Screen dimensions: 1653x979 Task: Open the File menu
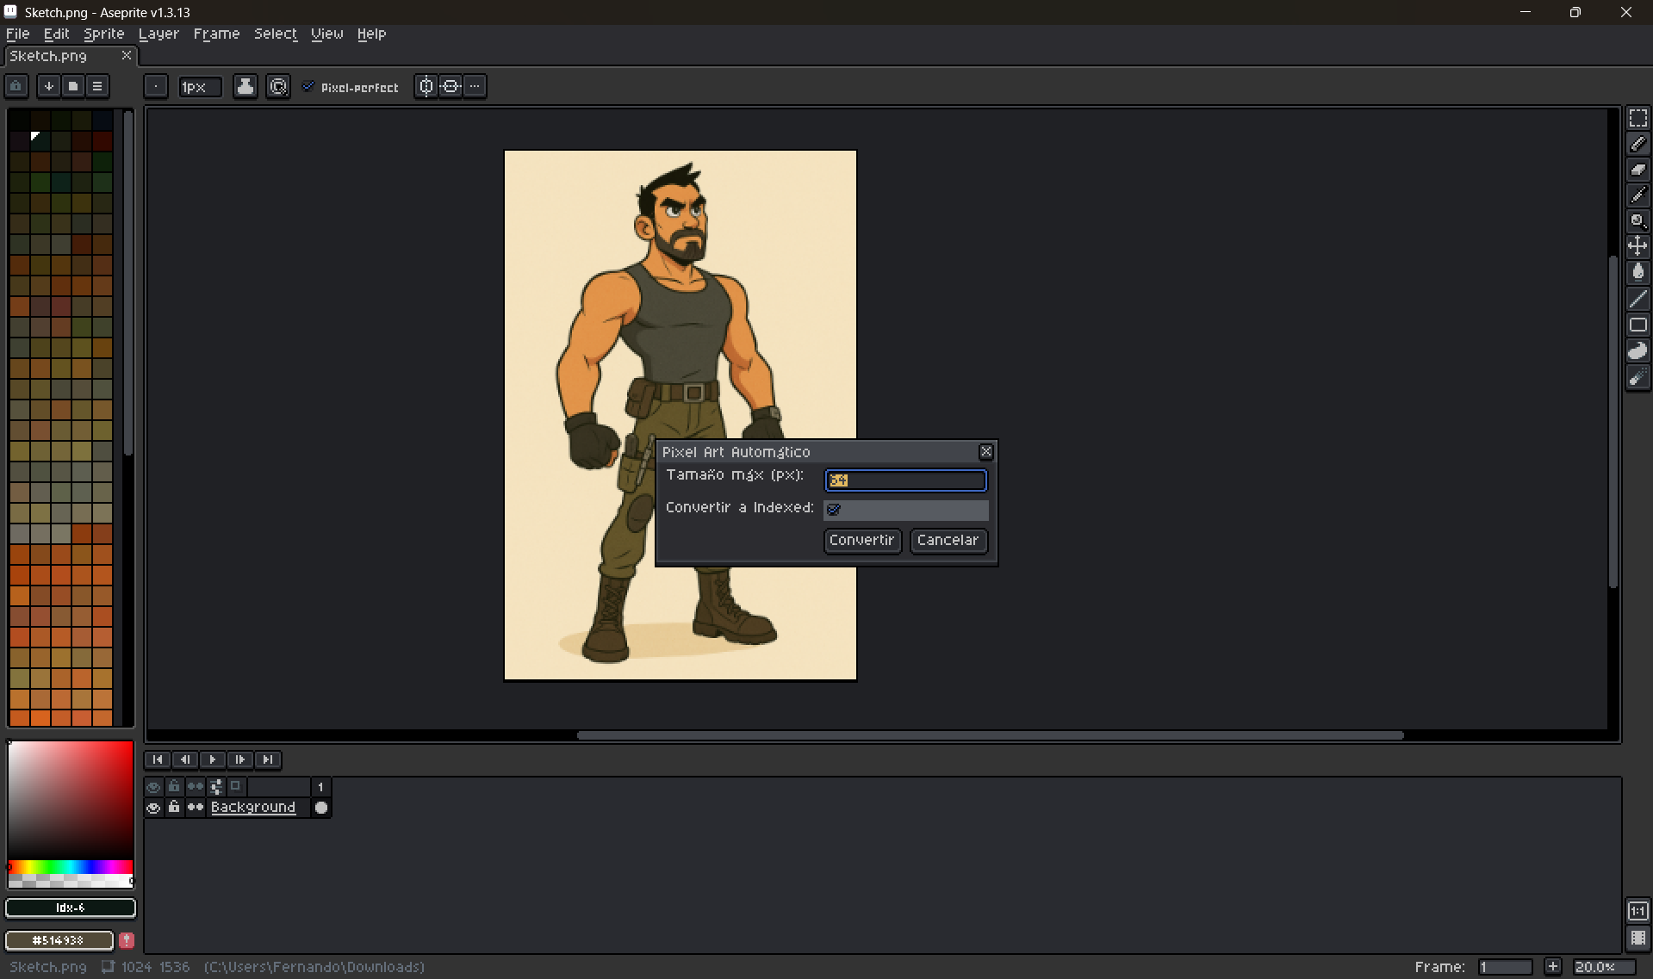[x=18, y=34]
